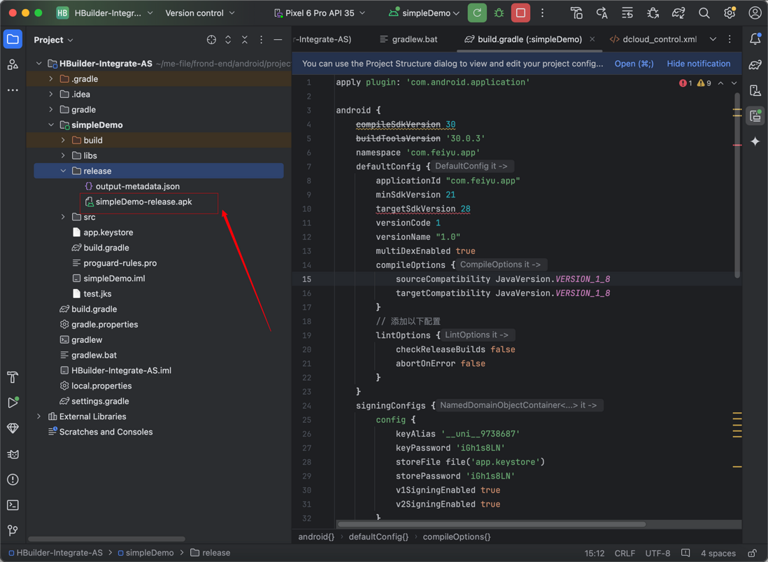Click the 15:12 cursor position indicator
Screen dimensions: 768x562
point(594,553)
